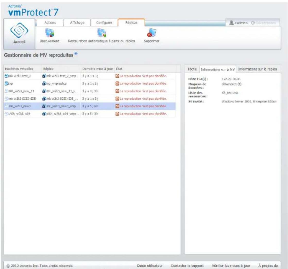The width and height of the screenshot is (288, 269).
Task: Switch to the Actions tab
Action: 50,22
